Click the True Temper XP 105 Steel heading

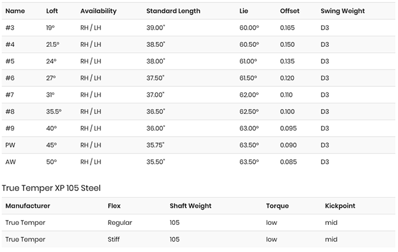point(51,188)
